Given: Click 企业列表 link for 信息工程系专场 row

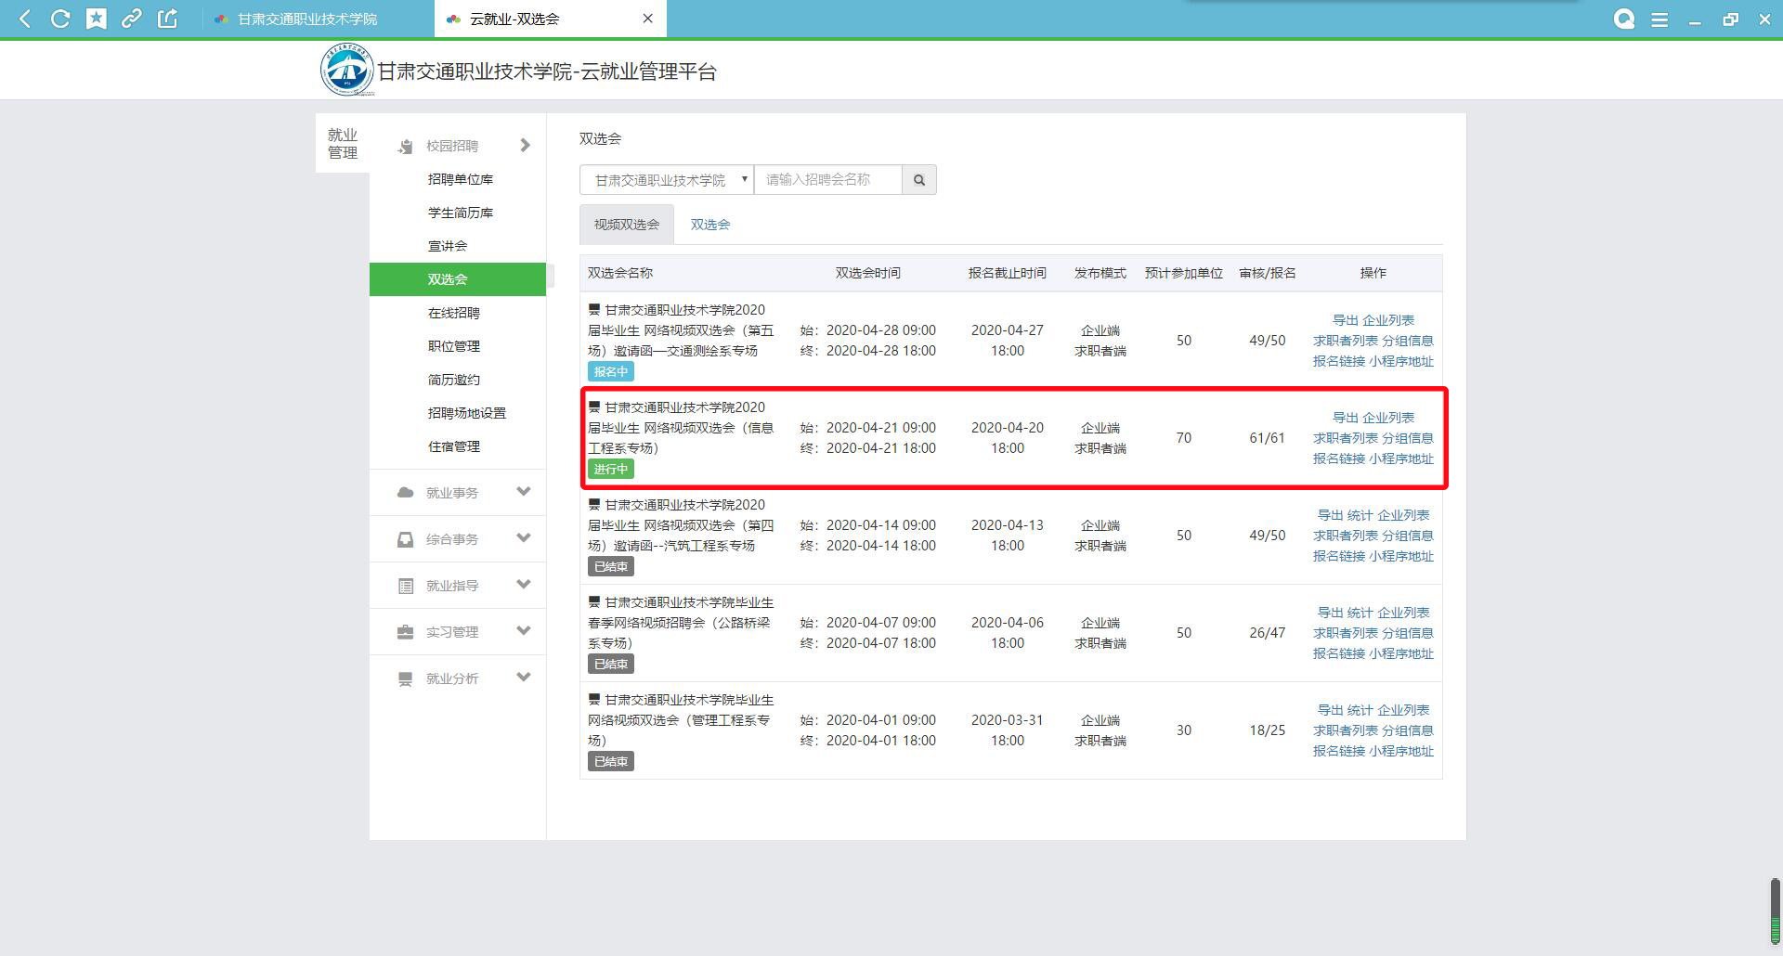Looking at the screenshot, I should tap(1387, 418).
